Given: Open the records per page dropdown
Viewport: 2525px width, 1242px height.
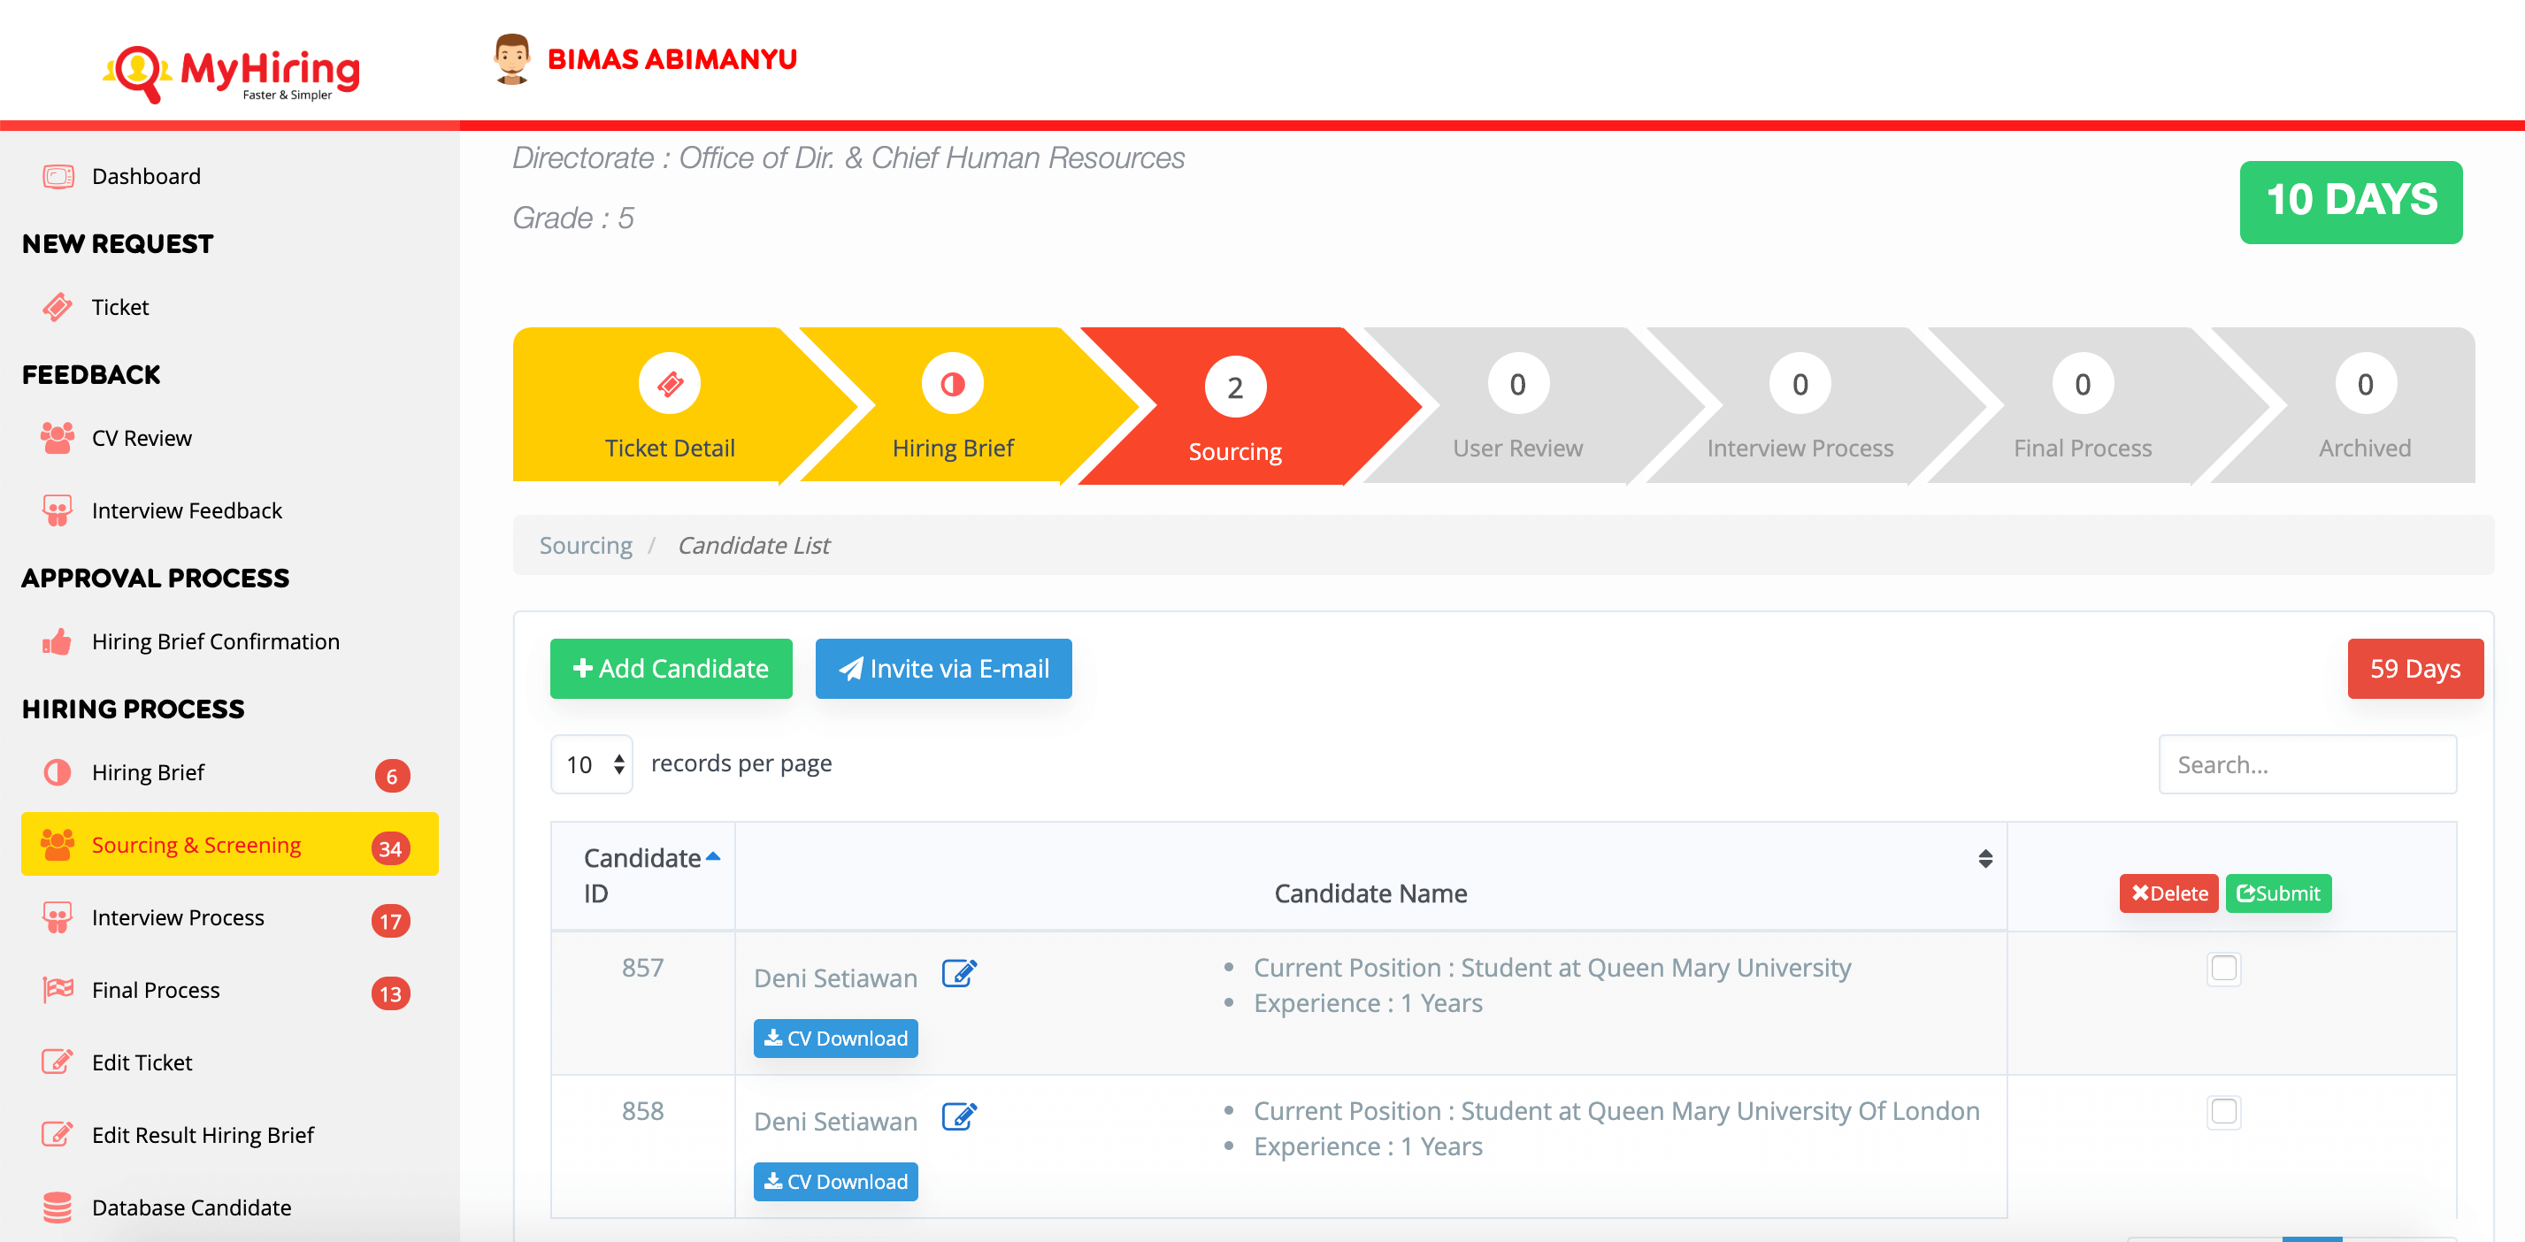Looking at the screenshot, I should tap(592, 763).
